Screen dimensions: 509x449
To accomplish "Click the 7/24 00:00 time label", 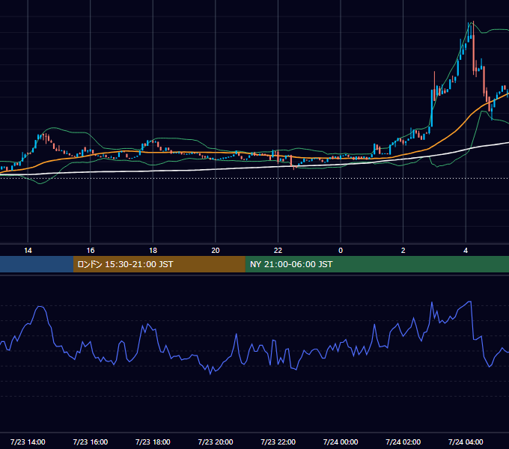I will [341, 442].
